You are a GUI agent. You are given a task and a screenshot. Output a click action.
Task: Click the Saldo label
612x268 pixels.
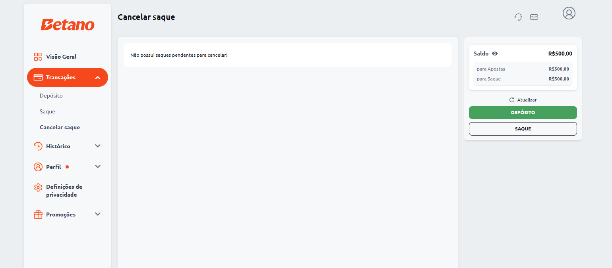481,54
